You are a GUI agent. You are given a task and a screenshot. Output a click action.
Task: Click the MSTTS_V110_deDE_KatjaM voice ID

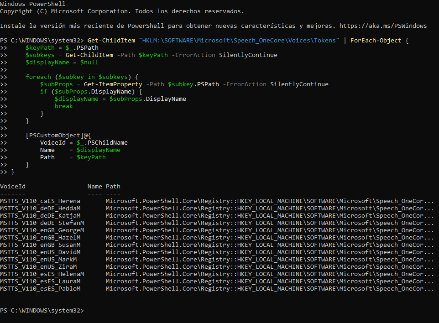coord(40,216)
